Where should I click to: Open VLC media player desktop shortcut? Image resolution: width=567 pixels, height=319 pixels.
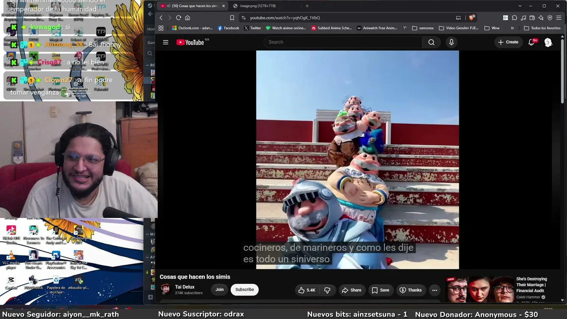(x=11, y=260)
